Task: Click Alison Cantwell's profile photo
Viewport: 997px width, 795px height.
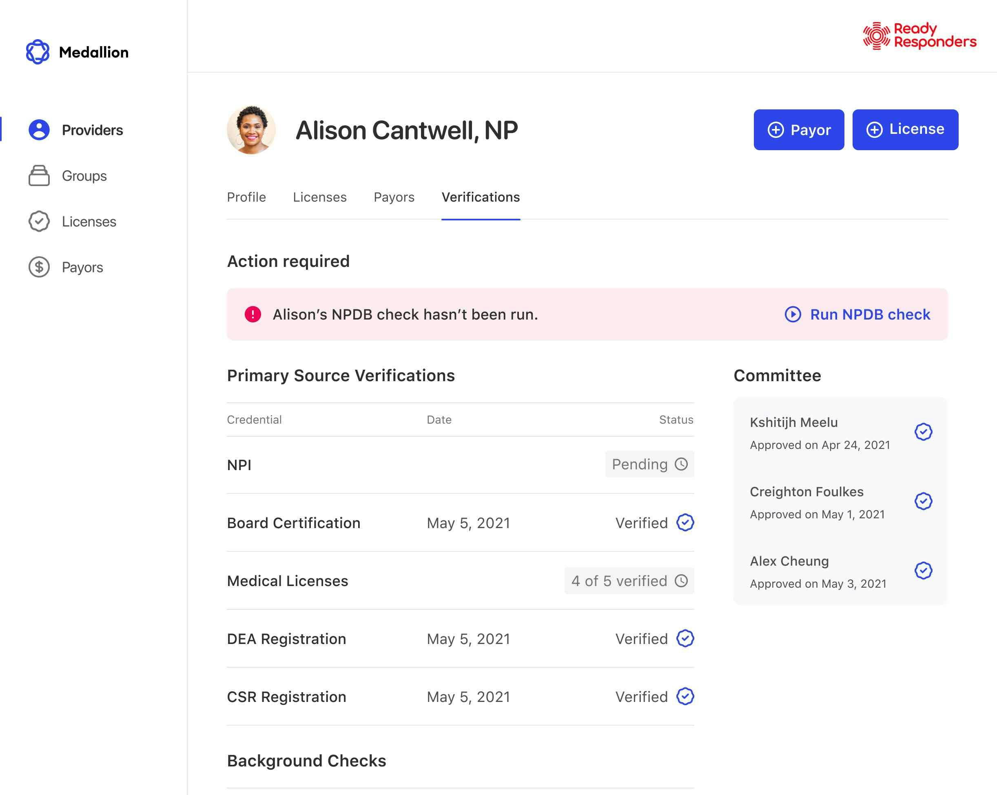Action: coord(251,130)
